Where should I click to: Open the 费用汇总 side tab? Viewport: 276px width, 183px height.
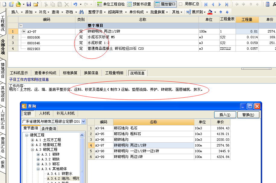point(3,145)
